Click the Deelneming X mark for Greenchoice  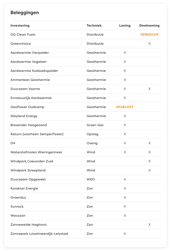tap(149, 44)
